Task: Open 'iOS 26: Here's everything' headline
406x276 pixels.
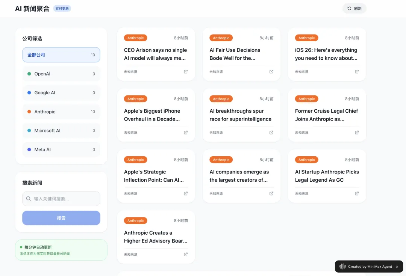Action: (x=326, y=54)
